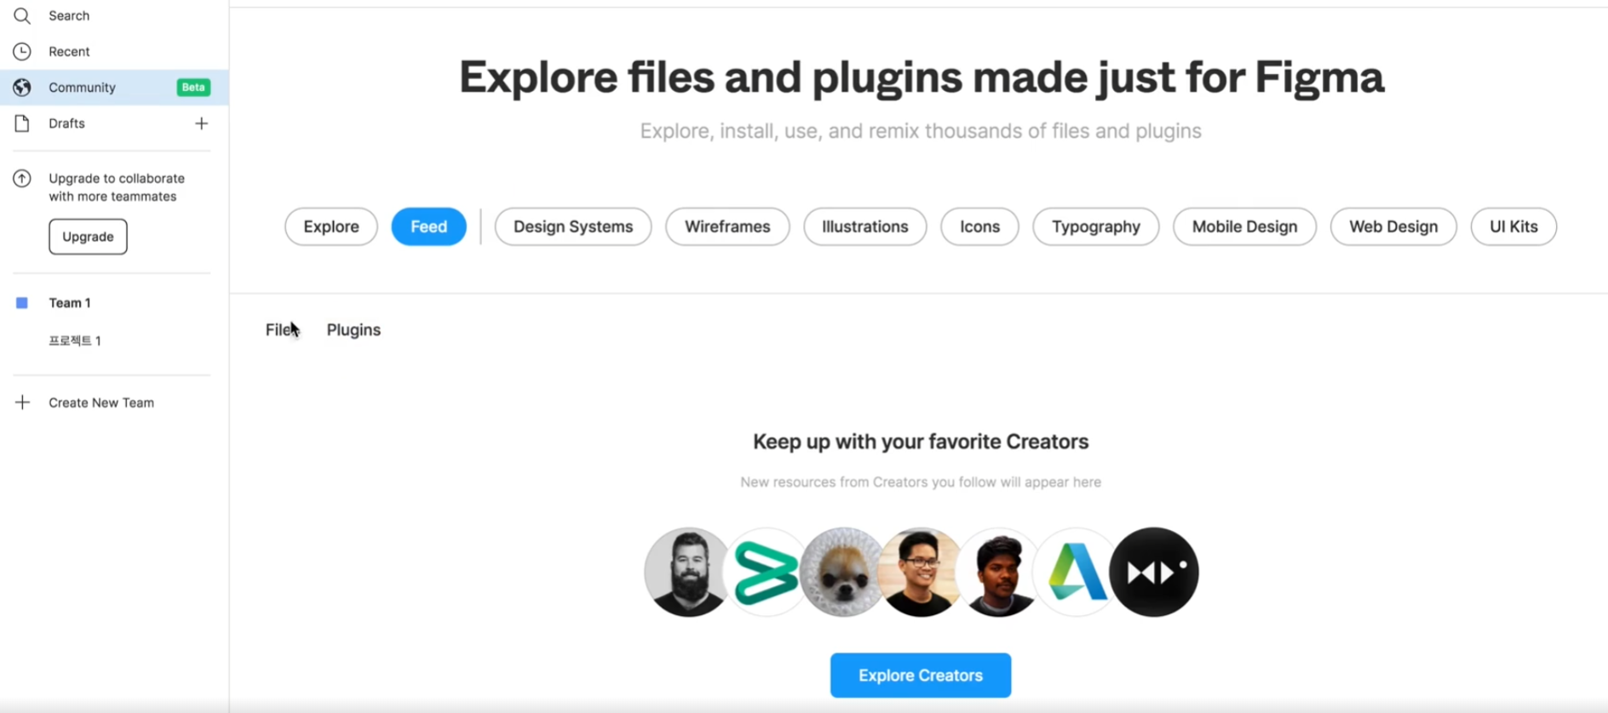Screen dimensions: 1608x713
Task: Filter by Icons category
Action: pos(979,226)
